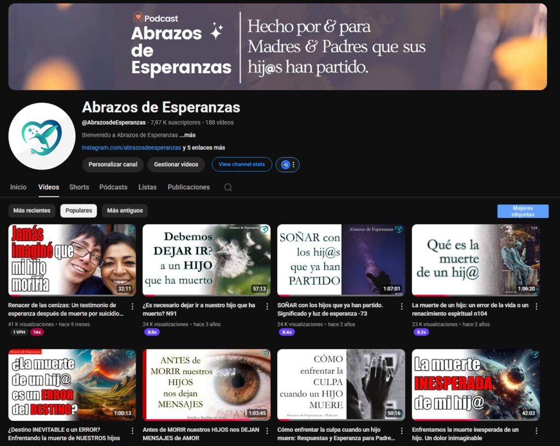560x446 pixels.
Task: Open 'ERROR del DESTINO' volcano thumbnail
Action: [72, 385]
